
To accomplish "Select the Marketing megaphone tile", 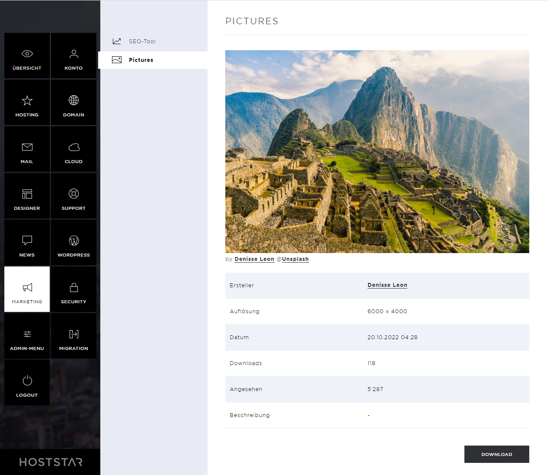I will (x=27, y=289).
